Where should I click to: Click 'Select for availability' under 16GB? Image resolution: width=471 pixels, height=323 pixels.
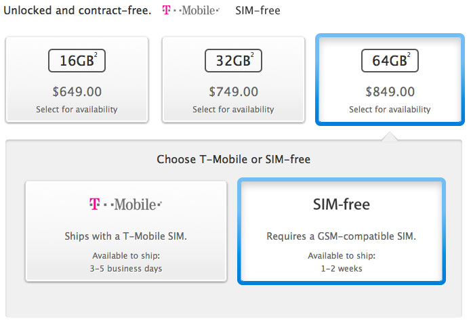coord(77,109)
